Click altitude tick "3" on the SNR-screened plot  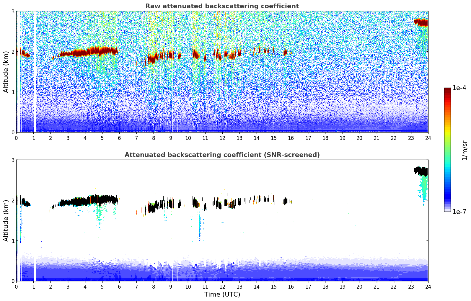(x=13, y=160)
